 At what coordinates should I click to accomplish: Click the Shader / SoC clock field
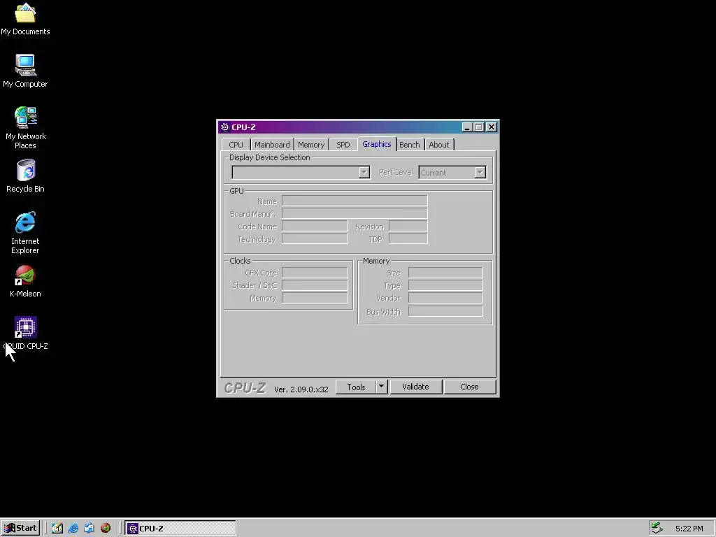tap(315, 285)
